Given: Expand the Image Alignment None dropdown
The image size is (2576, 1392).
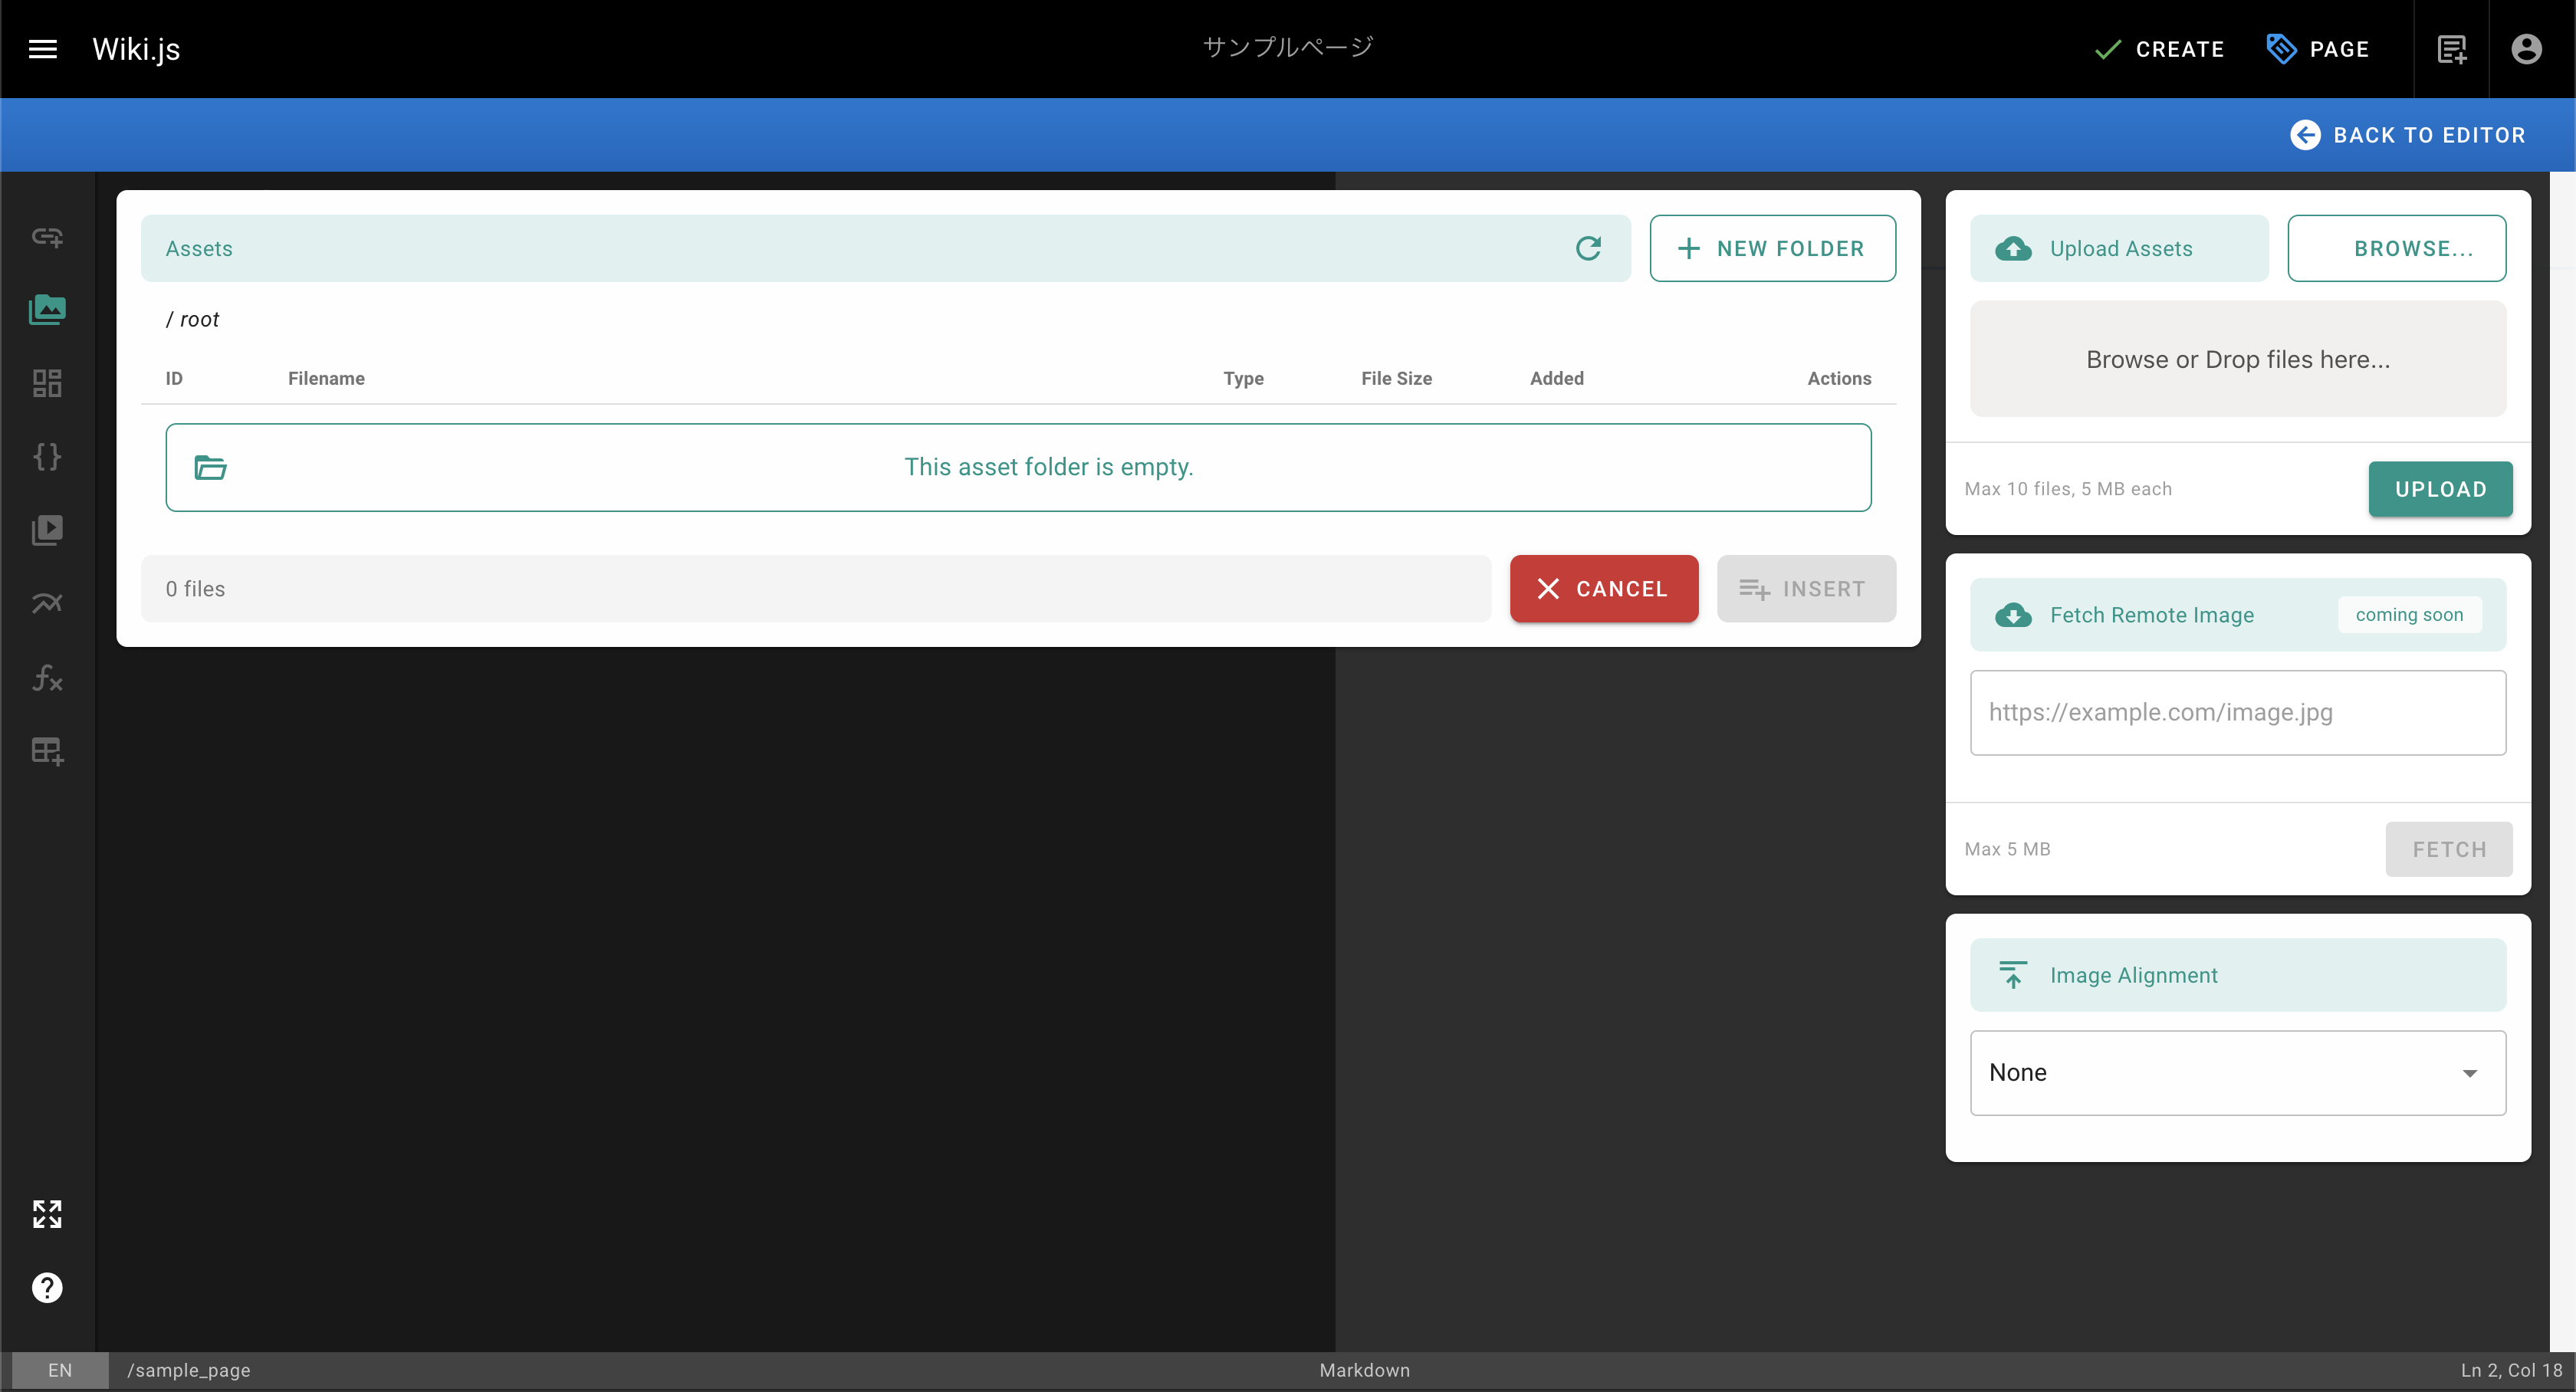Looking at the screenshot, I should pyautogui.click(x=2237, y=1072).
